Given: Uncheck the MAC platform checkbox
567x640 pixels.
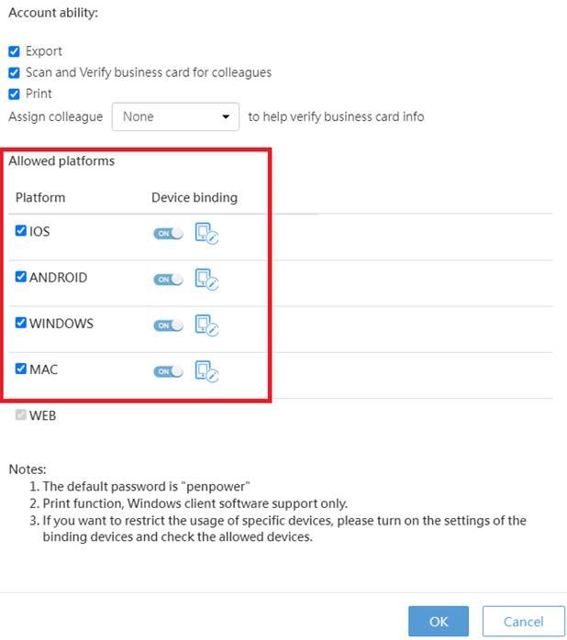Looking at the screenshot, I should (x=21, y=369).
